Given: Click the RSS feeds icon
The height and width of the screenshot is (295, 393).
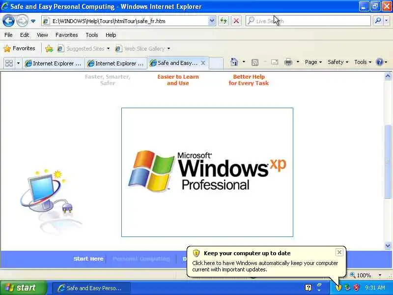Looking at the screenshot, I should 254,62.
